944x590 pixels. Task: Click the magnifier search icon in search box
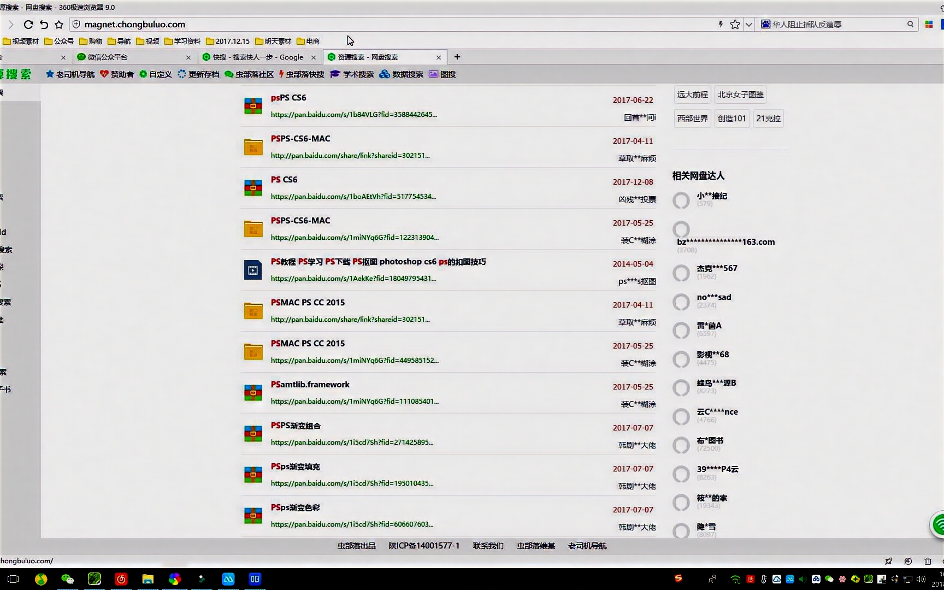coord(910,24)
